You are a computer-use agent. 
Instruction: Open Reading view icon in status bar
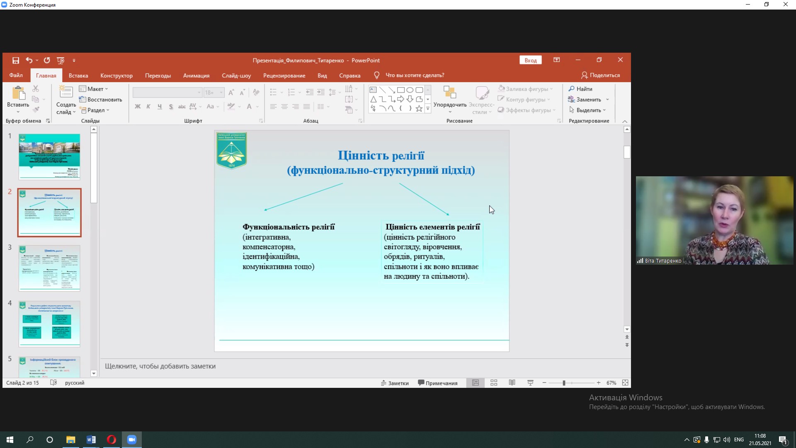pyautogui.click(x=512, y=383)
